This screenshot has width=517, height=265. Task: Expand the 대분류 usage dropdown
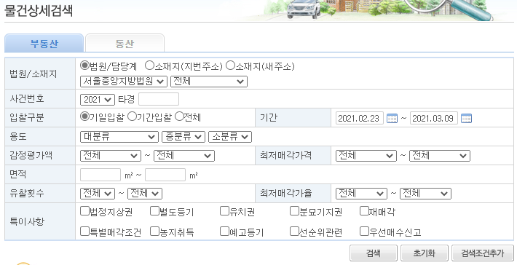coord(119,137)
